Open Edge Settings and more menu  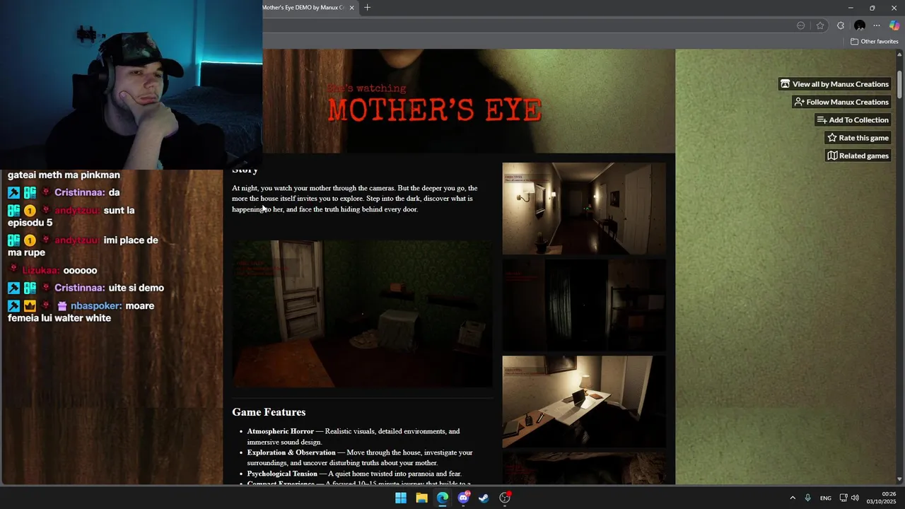[877, 25]
